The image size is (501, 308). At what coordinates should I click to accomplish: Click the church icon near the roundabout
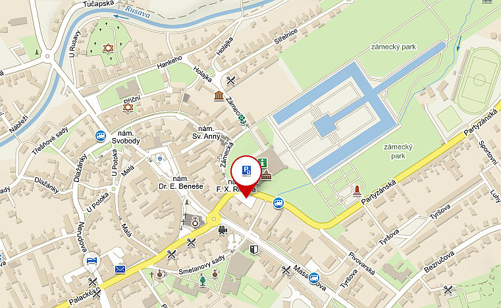click(x=195, y=221)
